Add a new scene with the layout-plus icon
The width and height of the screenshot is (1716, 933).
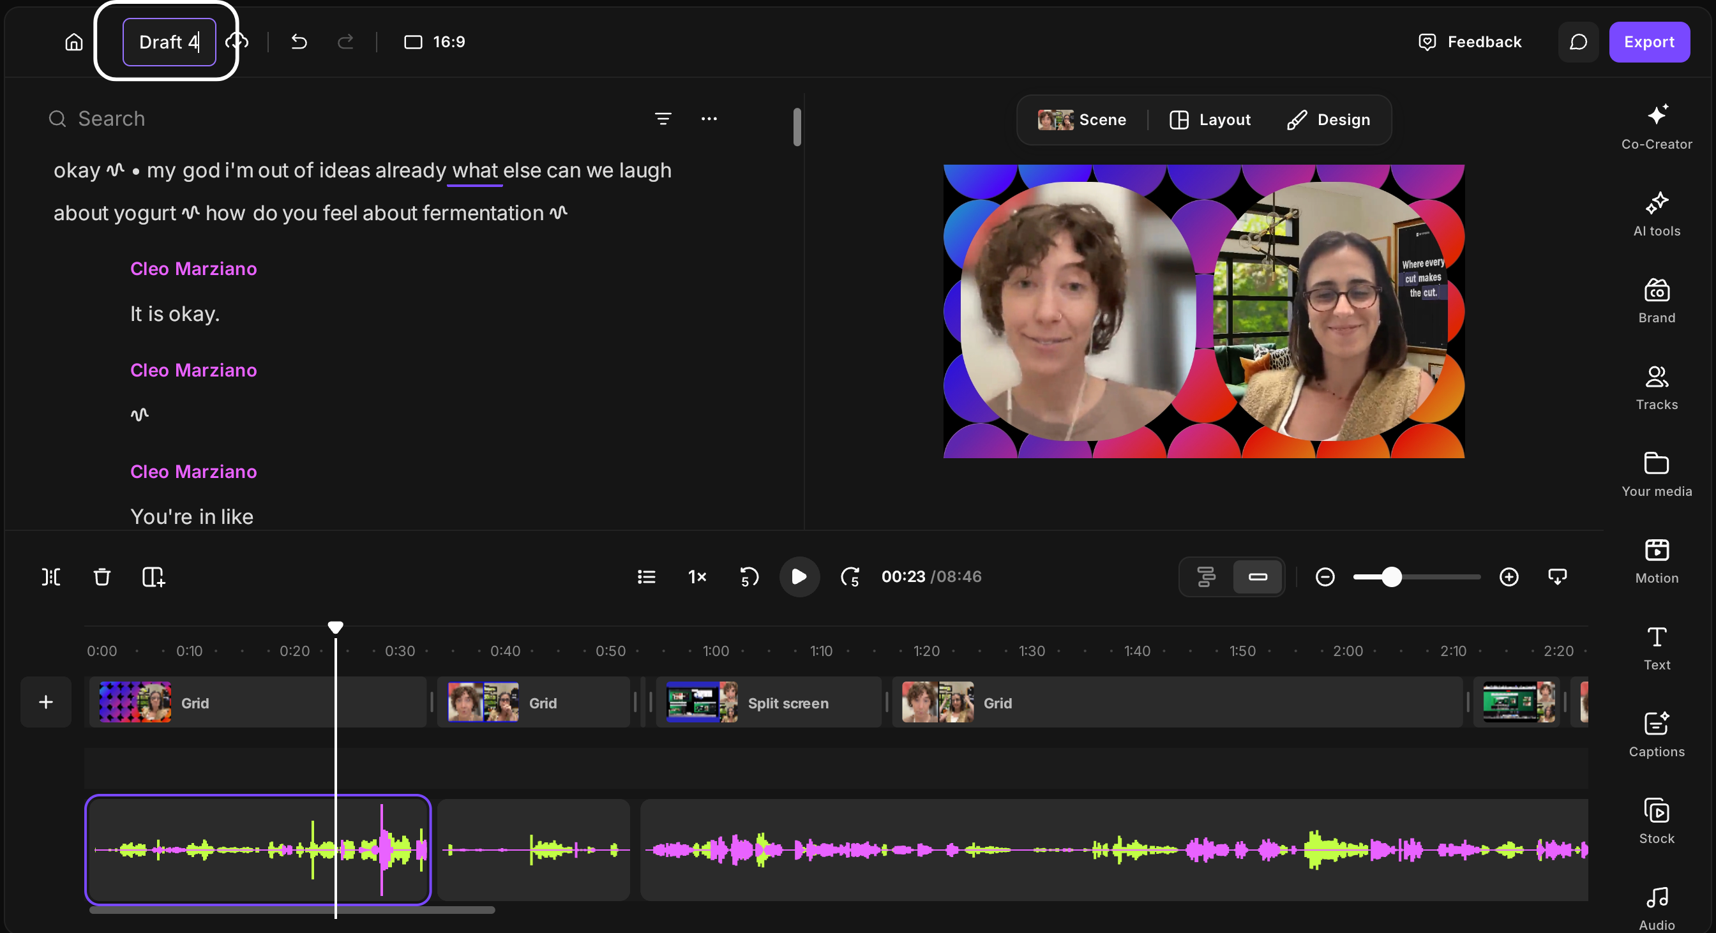[x=153, y=577]
